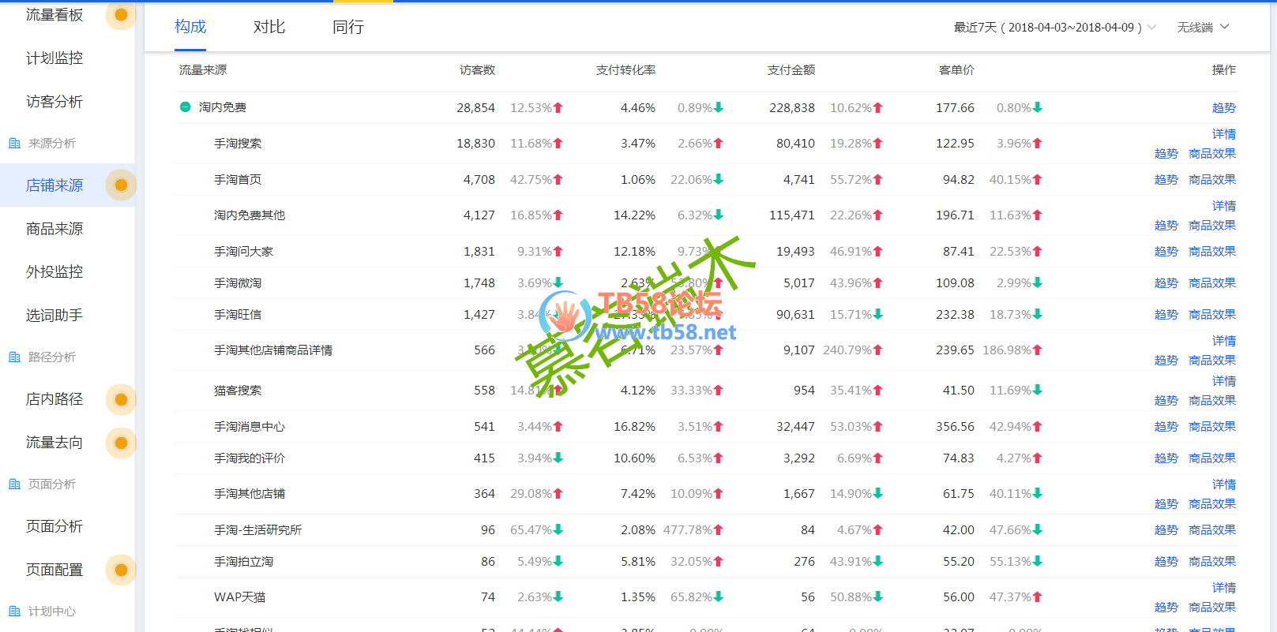Open 商品来源 in the sidebar
The width and height of the screenshot is (1277, 632).
point(54,229)
